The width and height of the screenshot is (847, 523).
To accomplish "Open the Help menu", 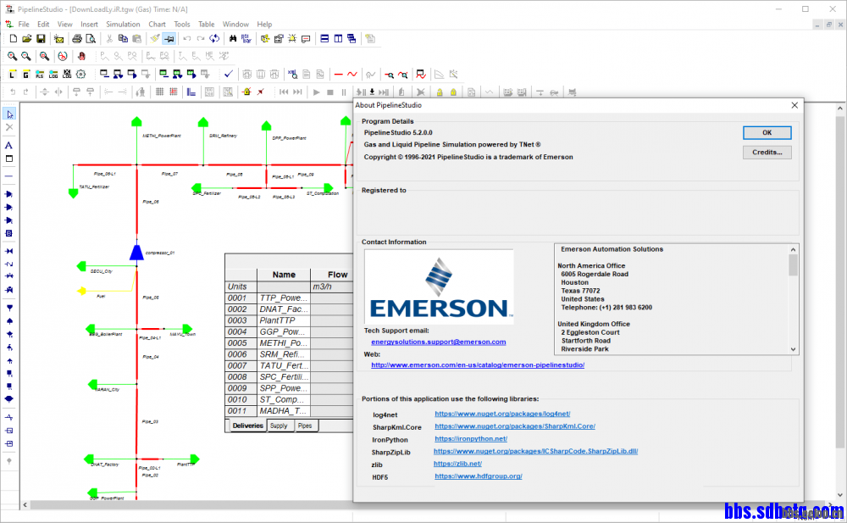I will [x=264, y=25].
